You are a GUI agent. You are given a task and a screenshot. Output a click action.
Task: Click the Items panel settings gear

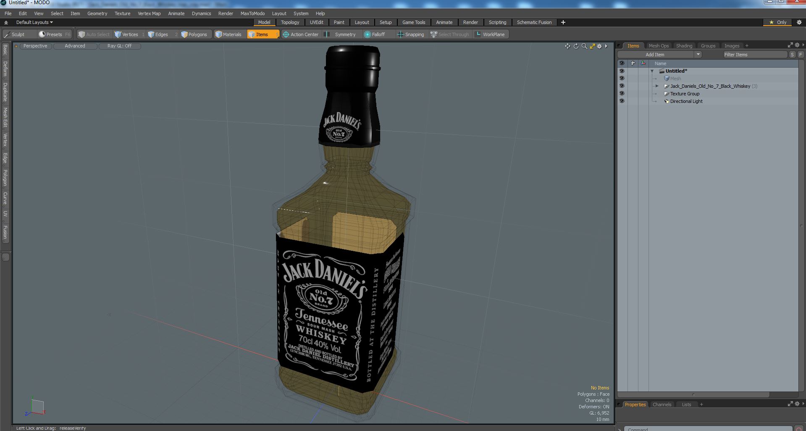click(x=797, y=45)
